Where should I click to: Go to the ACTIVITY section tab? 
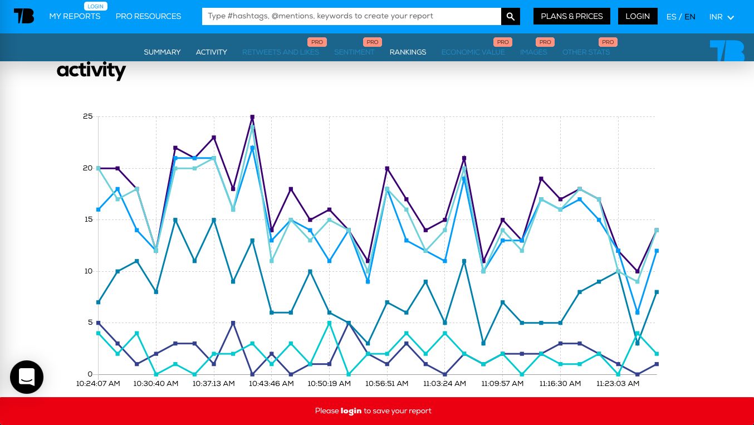click(x=212, y=52)
